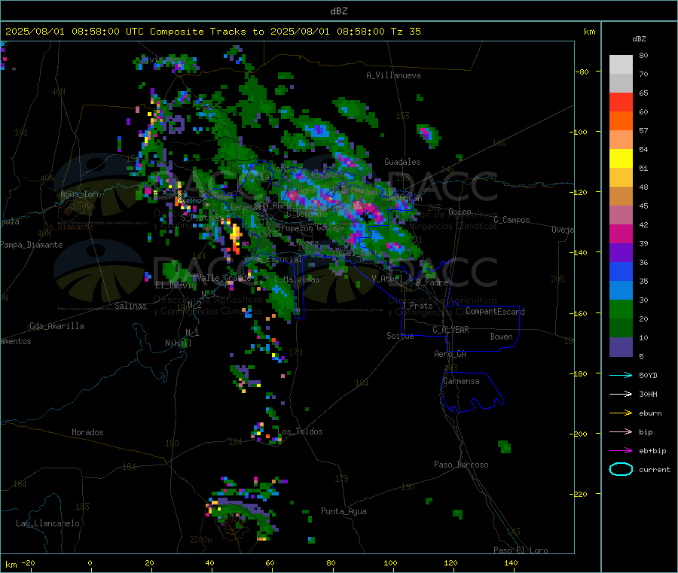The image size is (678, 573).
Task: Select the red color swatch in dBZ scale
Action: click(621, 102)
